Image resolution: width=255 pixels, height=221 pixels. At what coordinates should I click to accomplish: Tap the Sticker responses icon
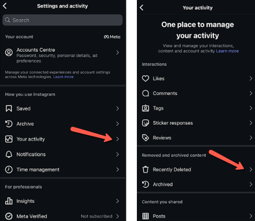click(145, 123)
